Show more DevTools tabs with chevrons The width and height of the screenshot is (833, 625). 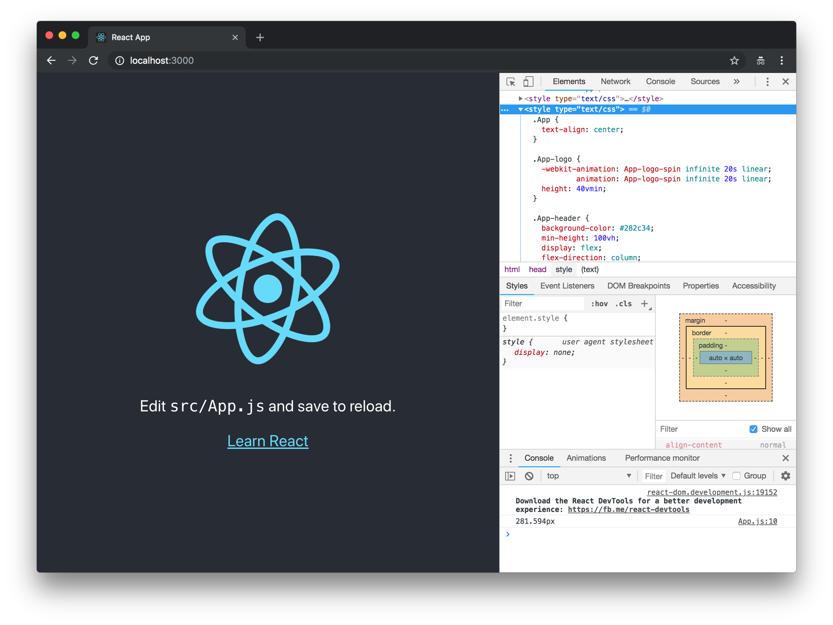[x=737, y=81]
